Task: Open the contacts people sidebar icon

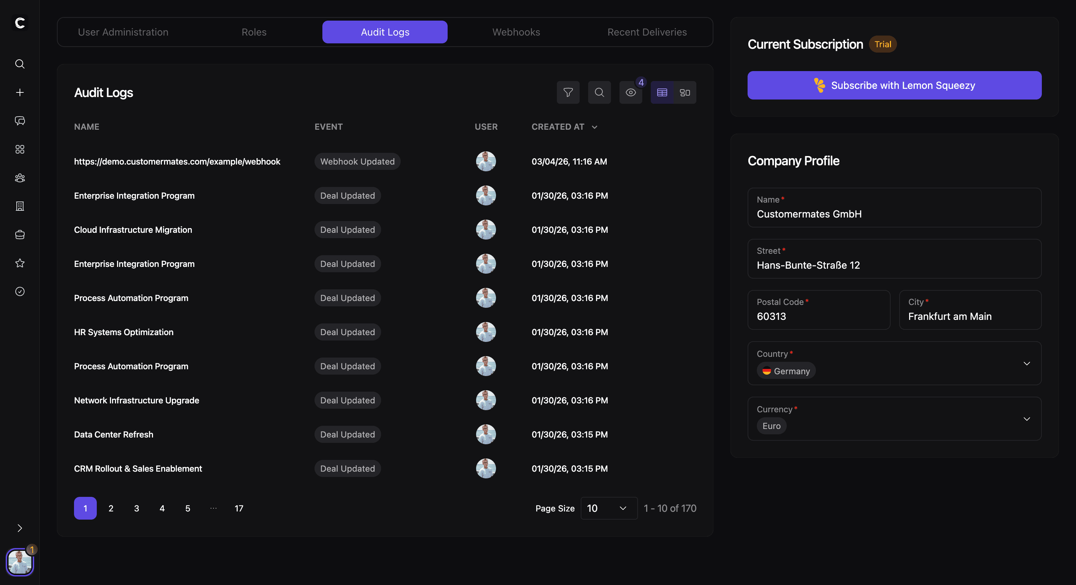Action: [x=20, y=178]
